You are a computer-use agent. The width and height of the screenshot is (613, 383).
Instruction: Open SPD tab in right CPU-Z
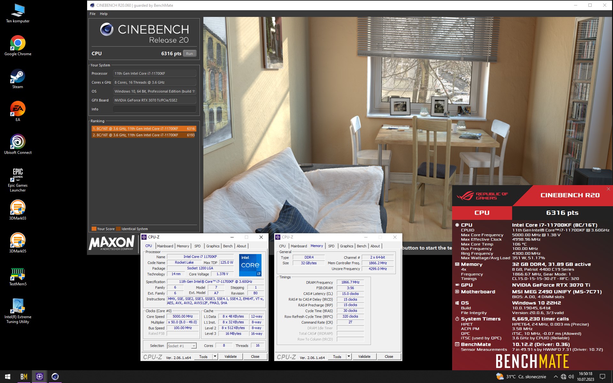tap(331, 246)
